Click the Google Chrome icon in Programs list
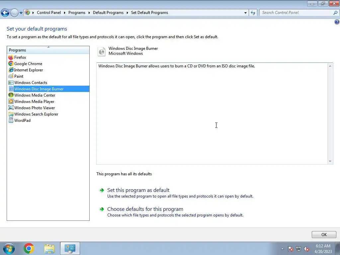This screenshot has width=340, height=255. coord(11,64)
